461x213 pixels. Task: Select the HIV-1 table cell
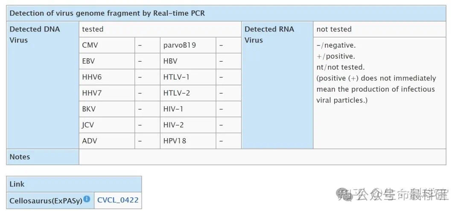[188, 109]
